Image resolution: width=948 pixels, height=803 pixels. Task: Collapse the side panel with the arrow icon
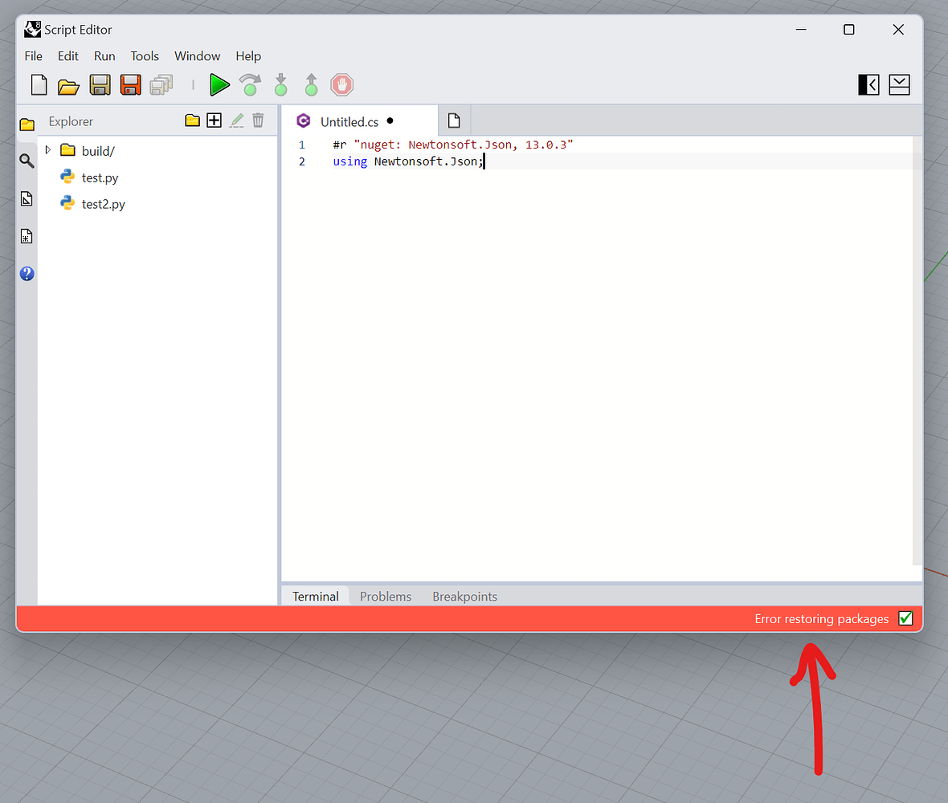(x=868, y=84)
